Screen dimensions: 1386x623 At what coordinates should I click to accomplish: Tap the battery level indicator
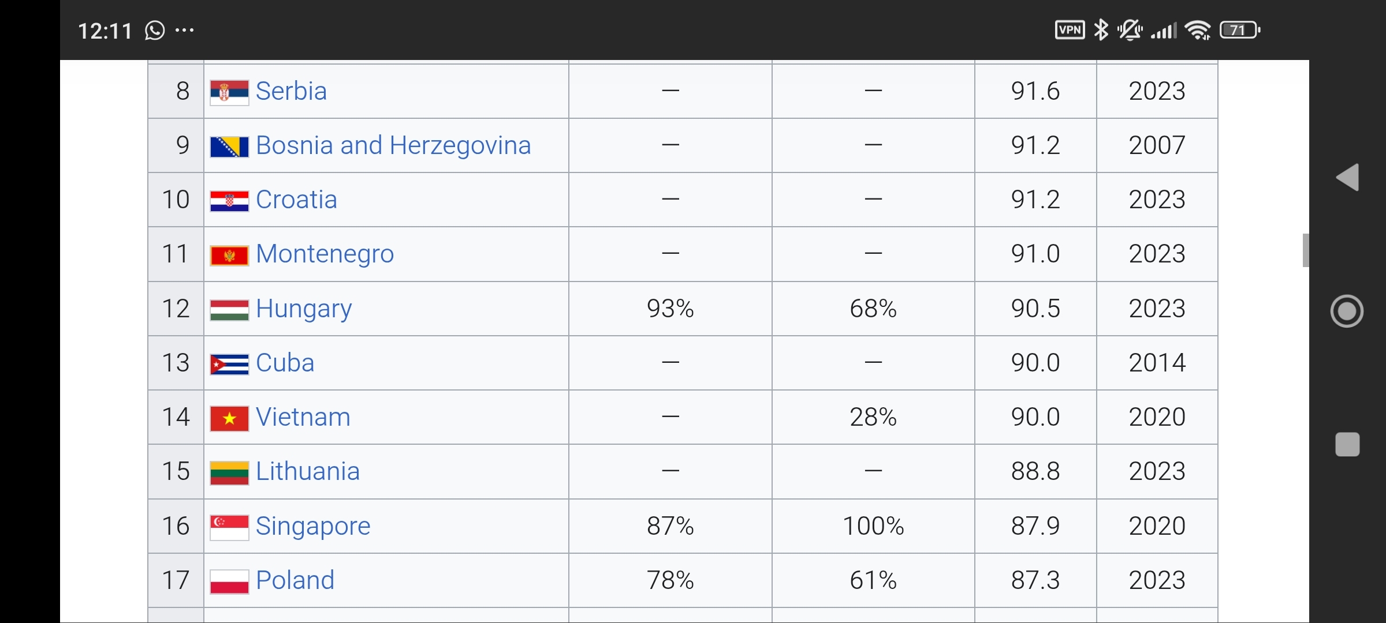(x=1239, y=30)
